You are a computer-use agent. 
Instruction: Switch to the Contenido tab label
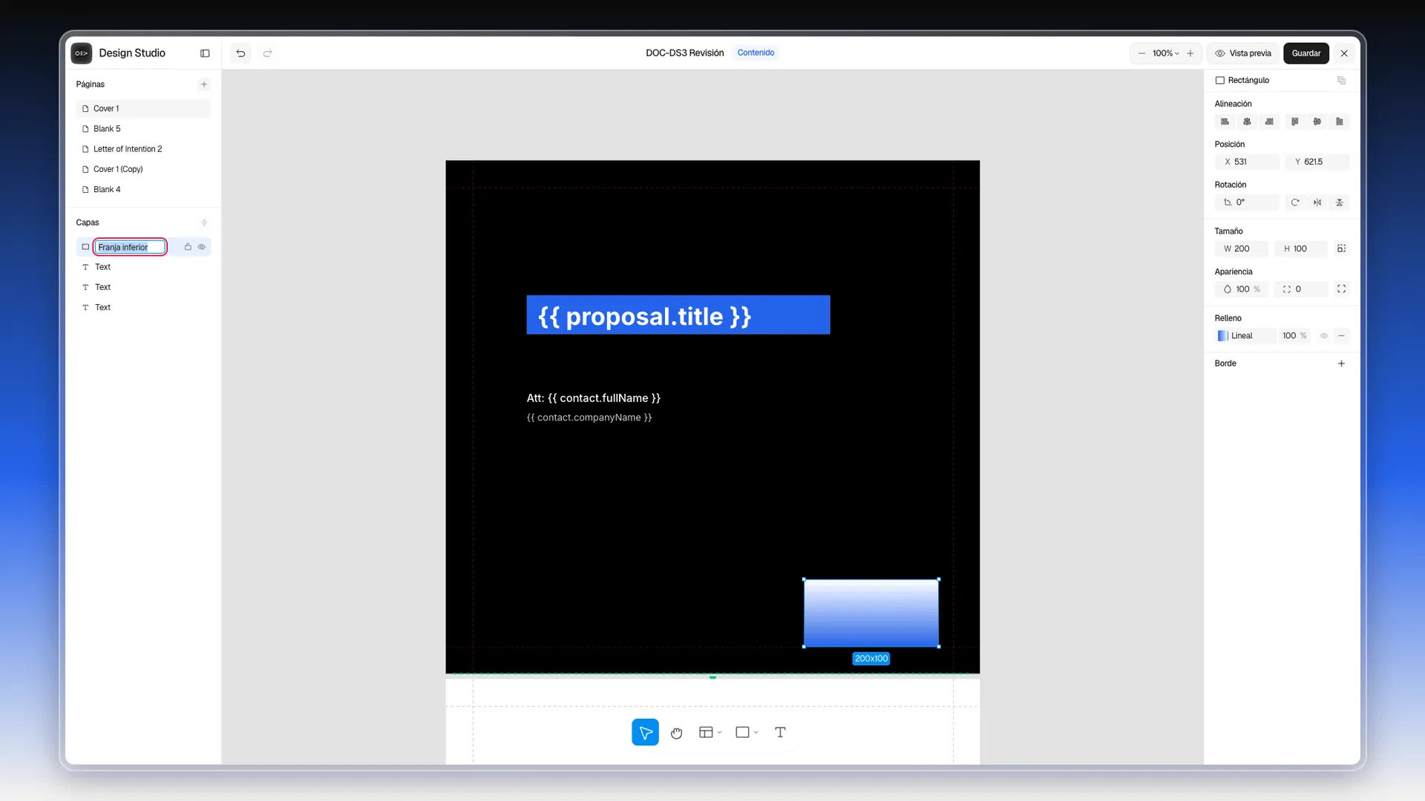pyautogui.click(x=756, y=53)
